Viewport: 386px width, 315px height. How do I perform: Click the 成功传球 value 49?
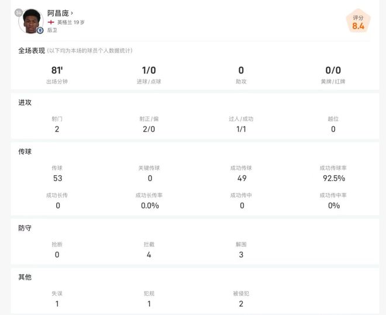point(242,178)
